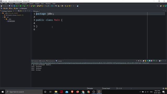Click the Pin Editor icon in toolbar
The width and height of the screenshot is (167, 94).
78,6
